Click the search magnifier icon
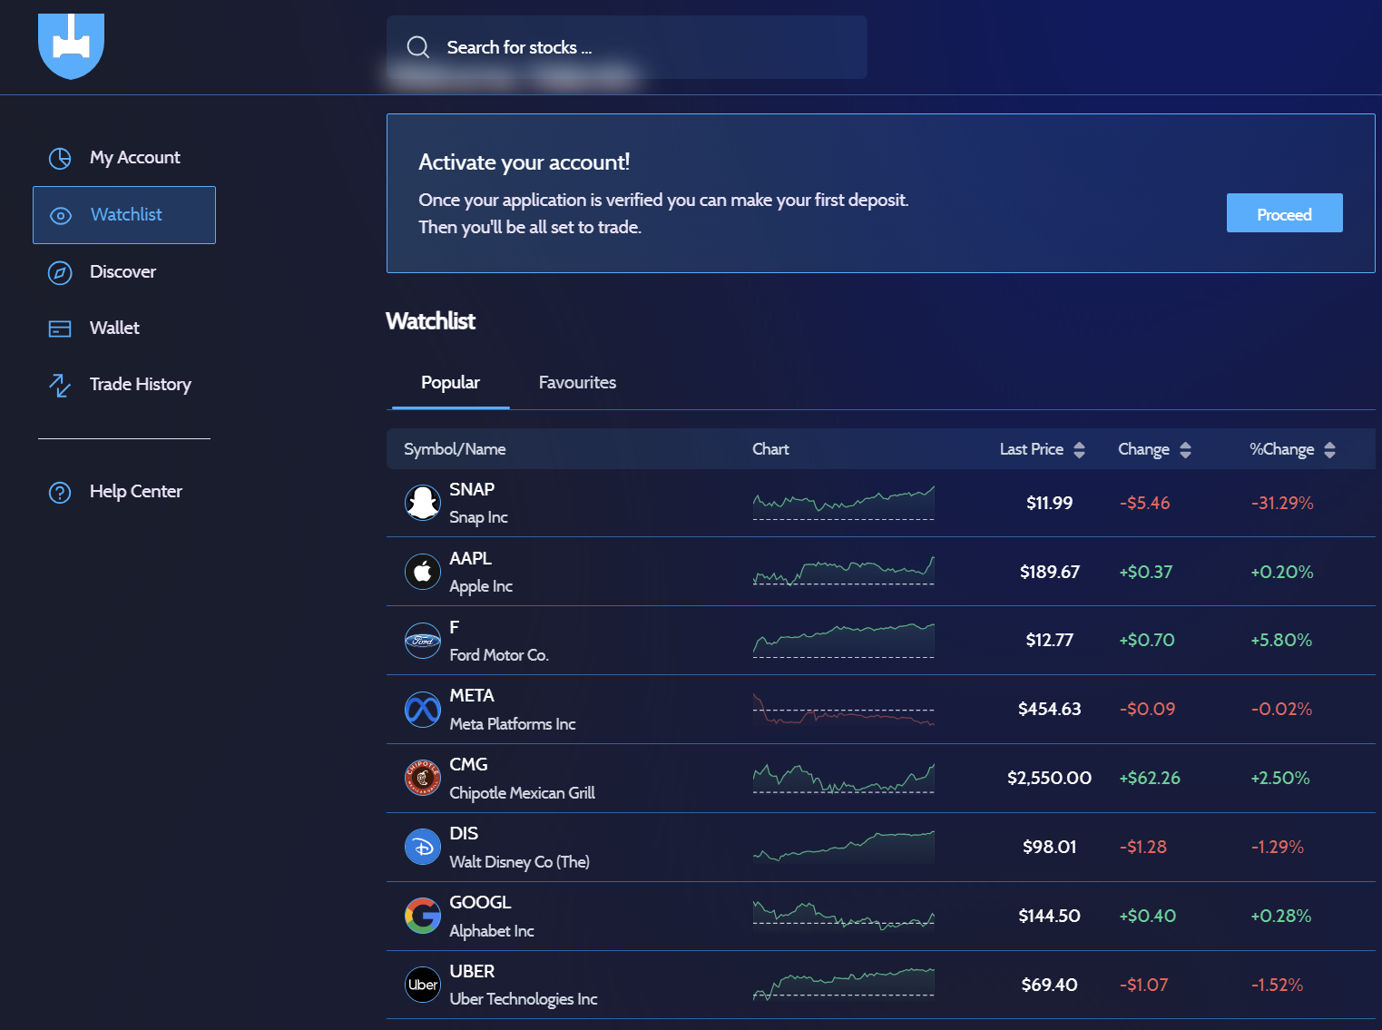 (x=418, y=47)
